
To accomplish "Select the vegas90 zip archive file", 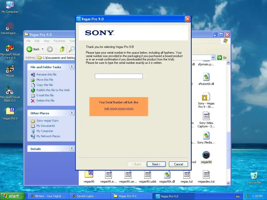I will point(89,177).
